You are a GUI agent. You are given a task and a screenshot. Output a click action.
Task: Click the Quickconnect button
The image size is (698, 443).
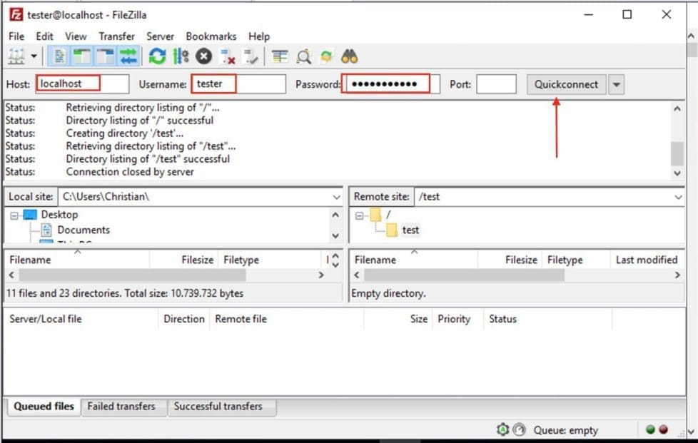click(x=566, y=84)
